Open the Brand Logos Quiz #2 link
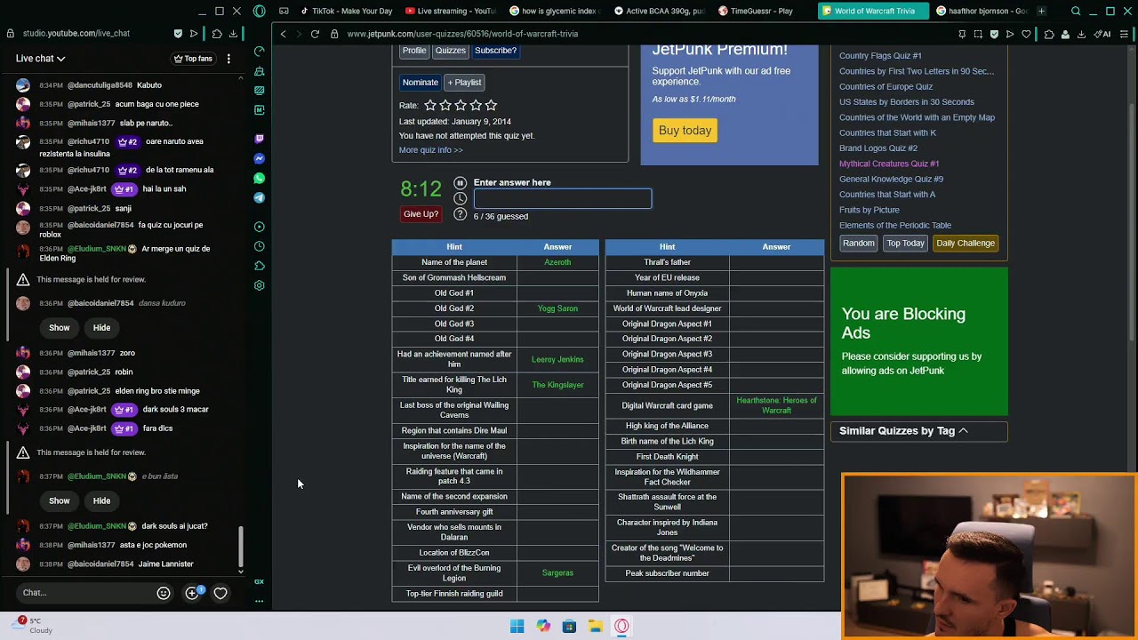 pyautogui.click(x=878, y=148)
